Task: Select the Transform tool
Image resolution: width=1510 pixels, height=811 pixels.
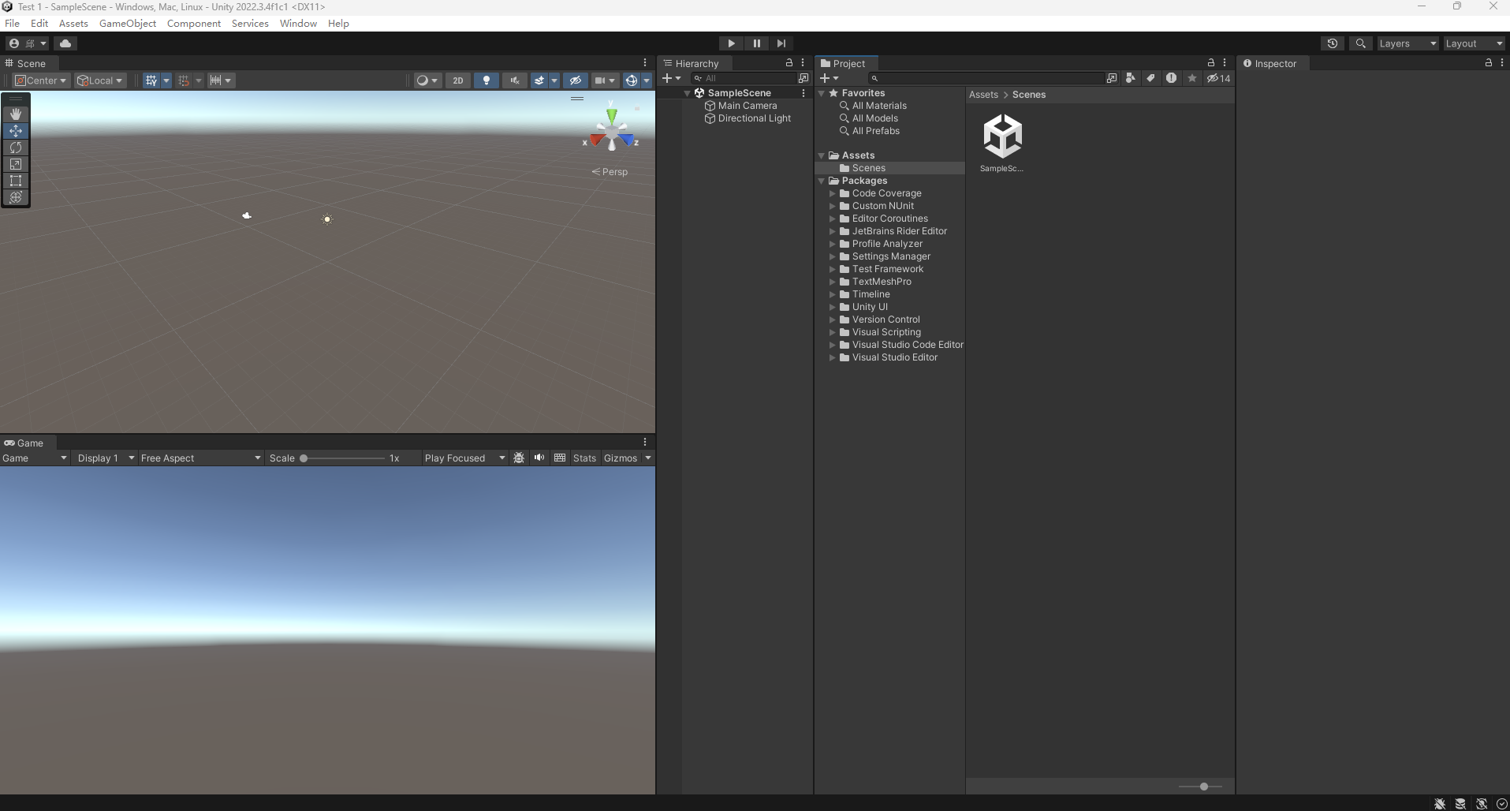Action: (16, 196)
